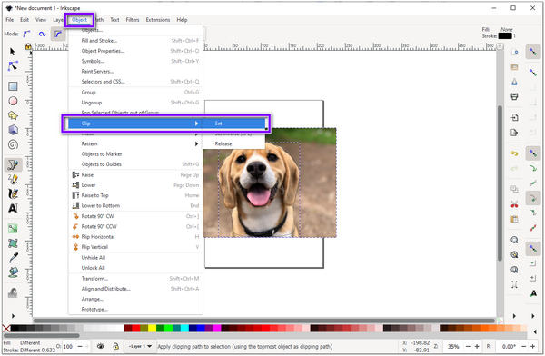Screen dimensions: 545x356
Task: Choose Unhide All entry
Action: tap(135, 258)
